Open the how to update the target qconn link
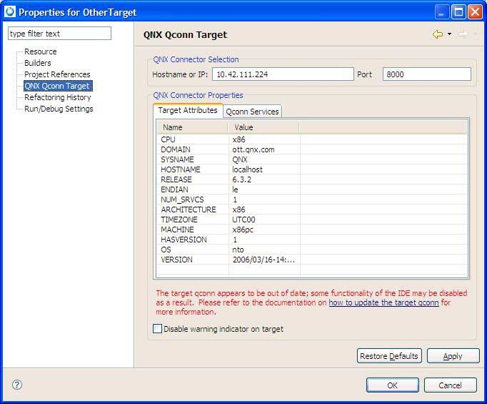The width and height of the screenshot is (487, 404). [x=383, y=302]
